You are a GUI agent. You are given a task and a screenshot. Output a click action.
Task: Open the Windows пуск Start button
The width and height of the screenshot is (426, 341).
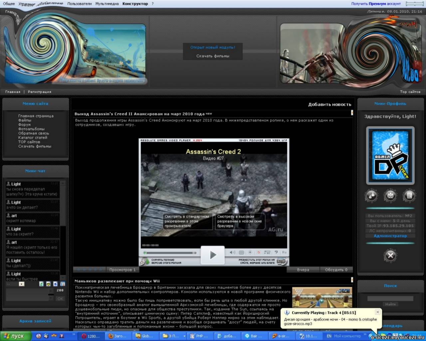tap(16, 336)
